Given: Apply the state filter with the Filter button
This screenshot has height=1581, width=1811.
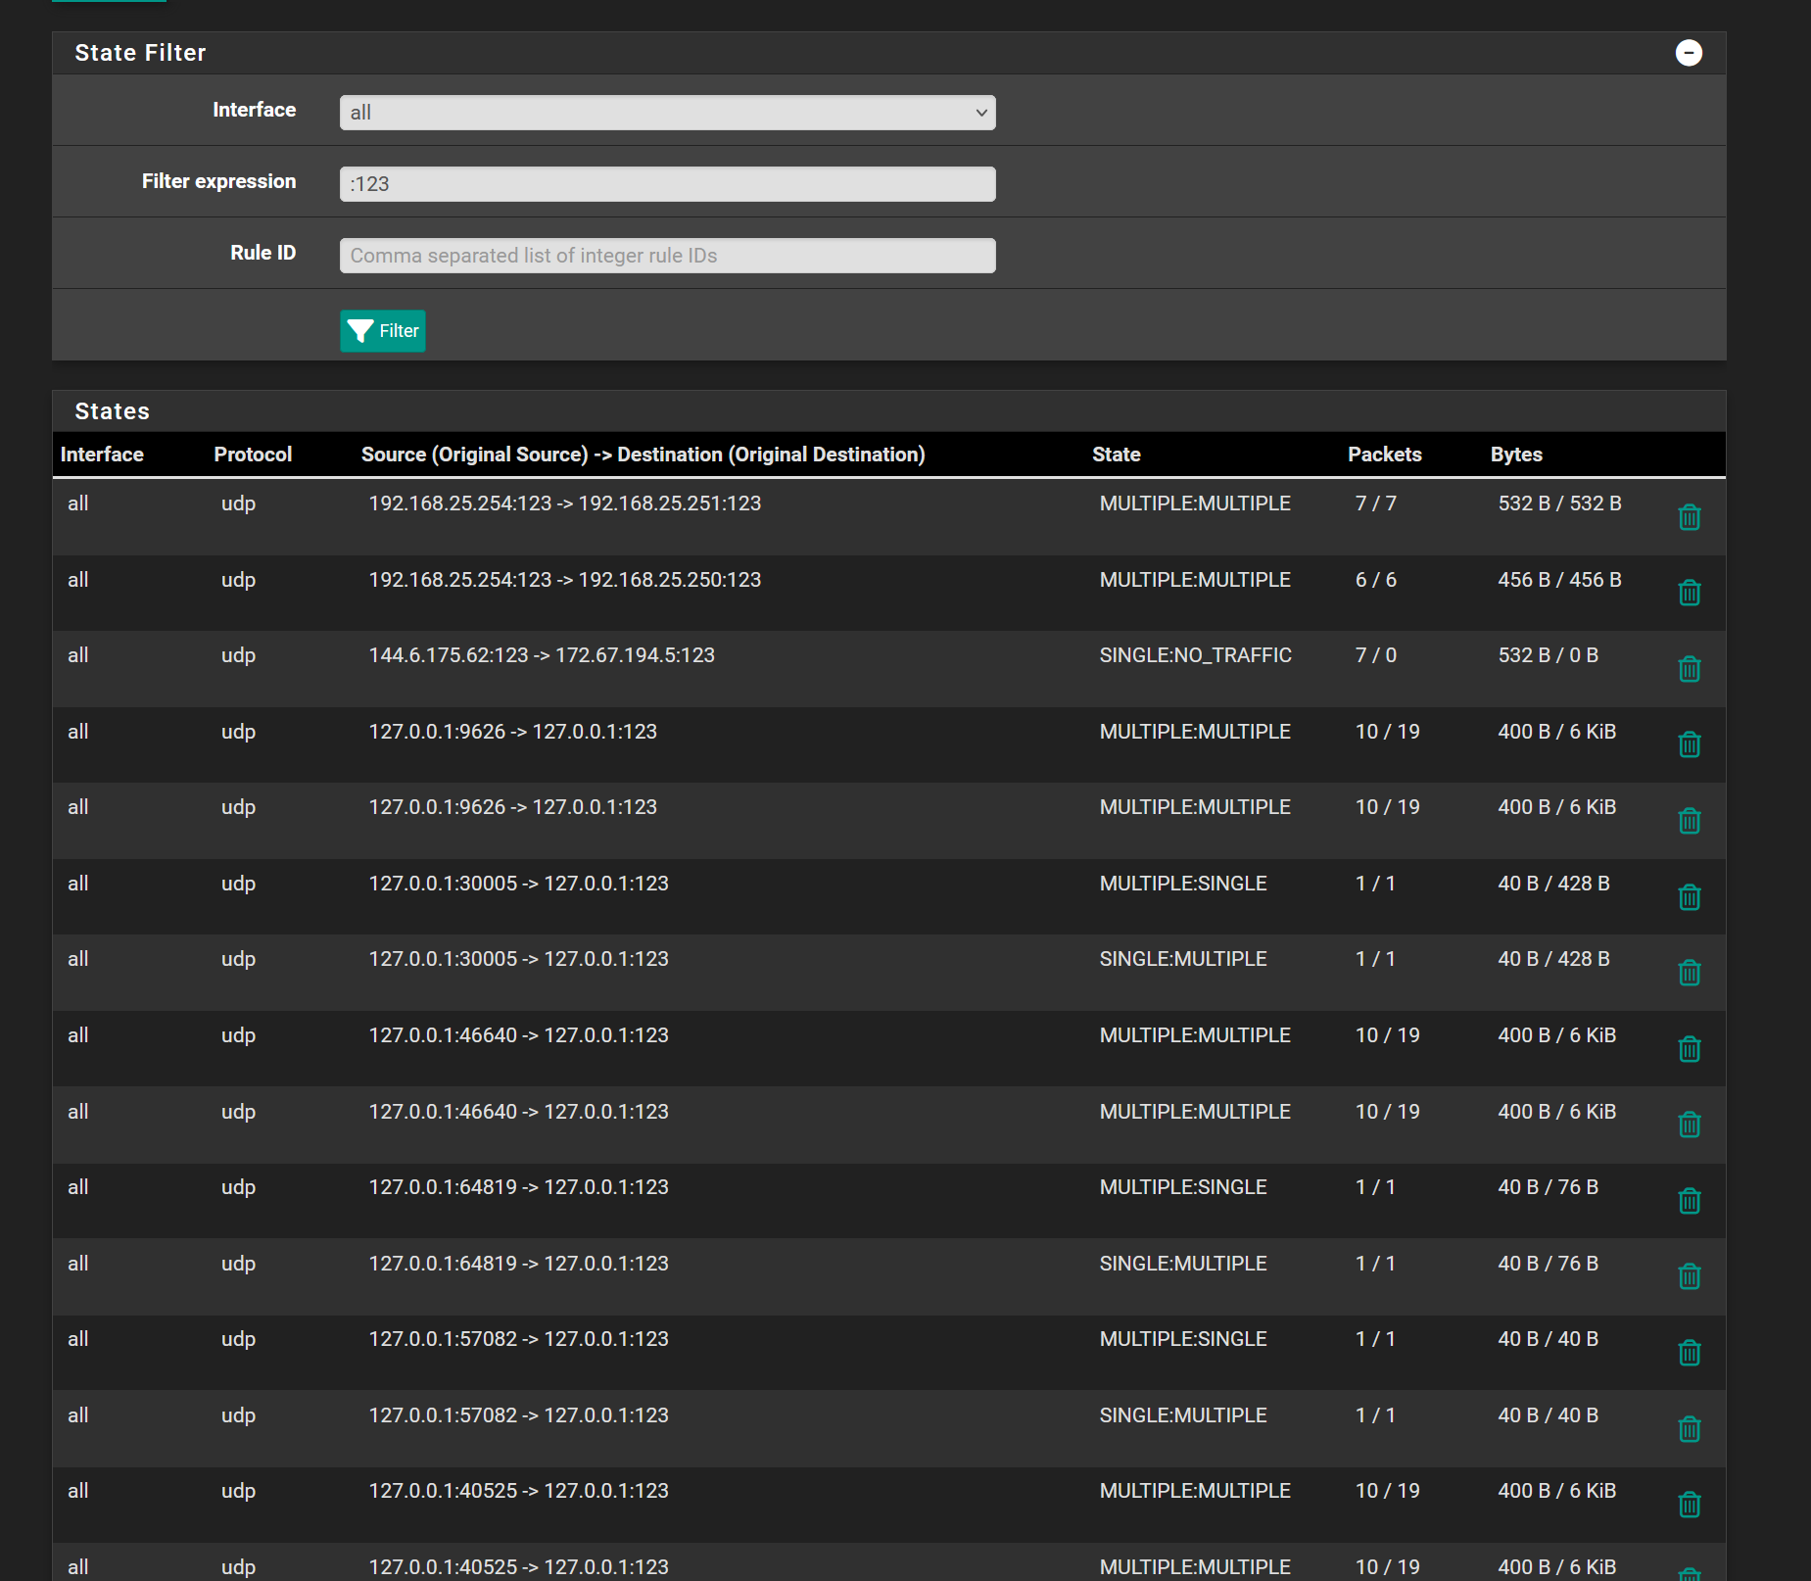Looking at the screenshot, I should (383, 331).
